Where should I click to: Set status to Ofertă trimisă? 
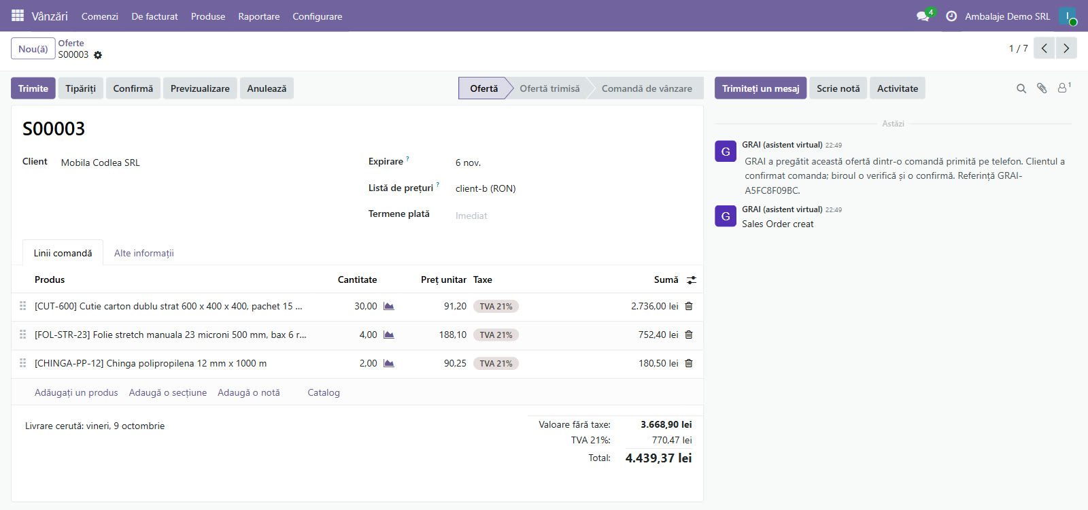549,88
